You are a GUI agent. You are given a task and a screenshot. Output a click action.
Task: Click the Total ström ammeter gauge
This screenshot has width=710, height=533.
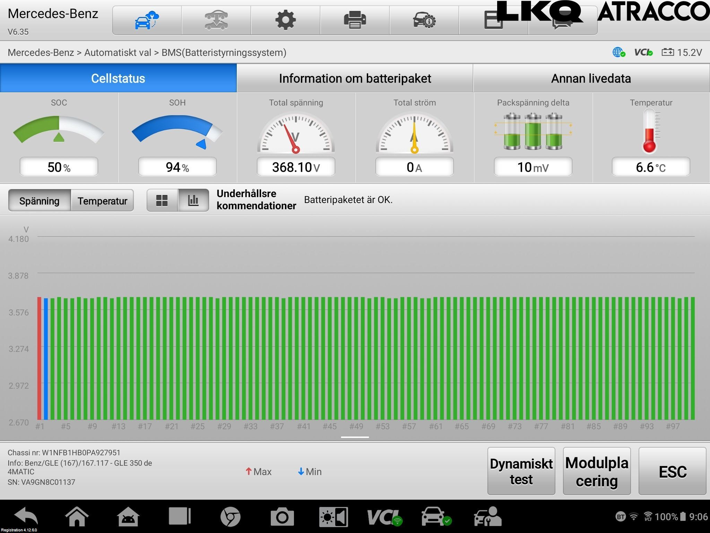[414, 133]
